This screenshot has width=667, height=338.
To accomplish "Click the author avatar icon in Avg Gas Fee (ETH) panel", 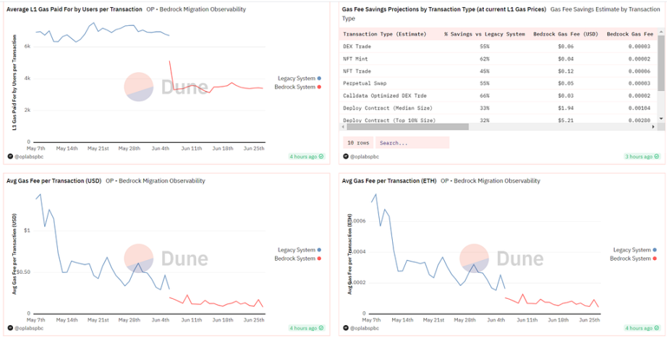I will pyautogui.click(x=345, y=328).
